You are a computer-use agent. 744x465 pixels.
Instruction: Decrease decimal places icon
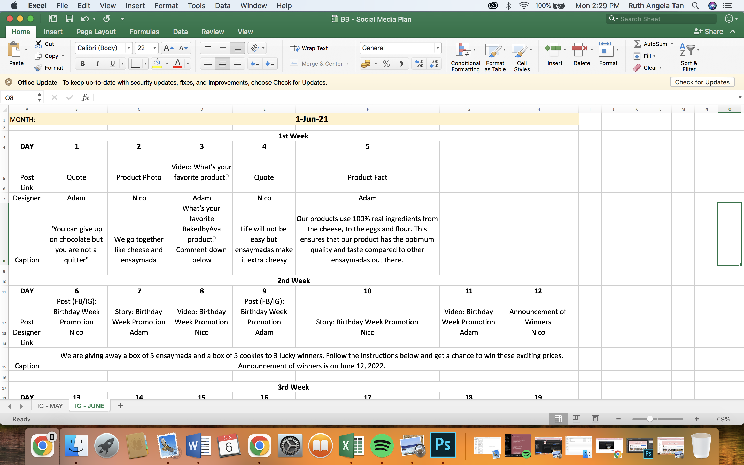pos(434,64)
